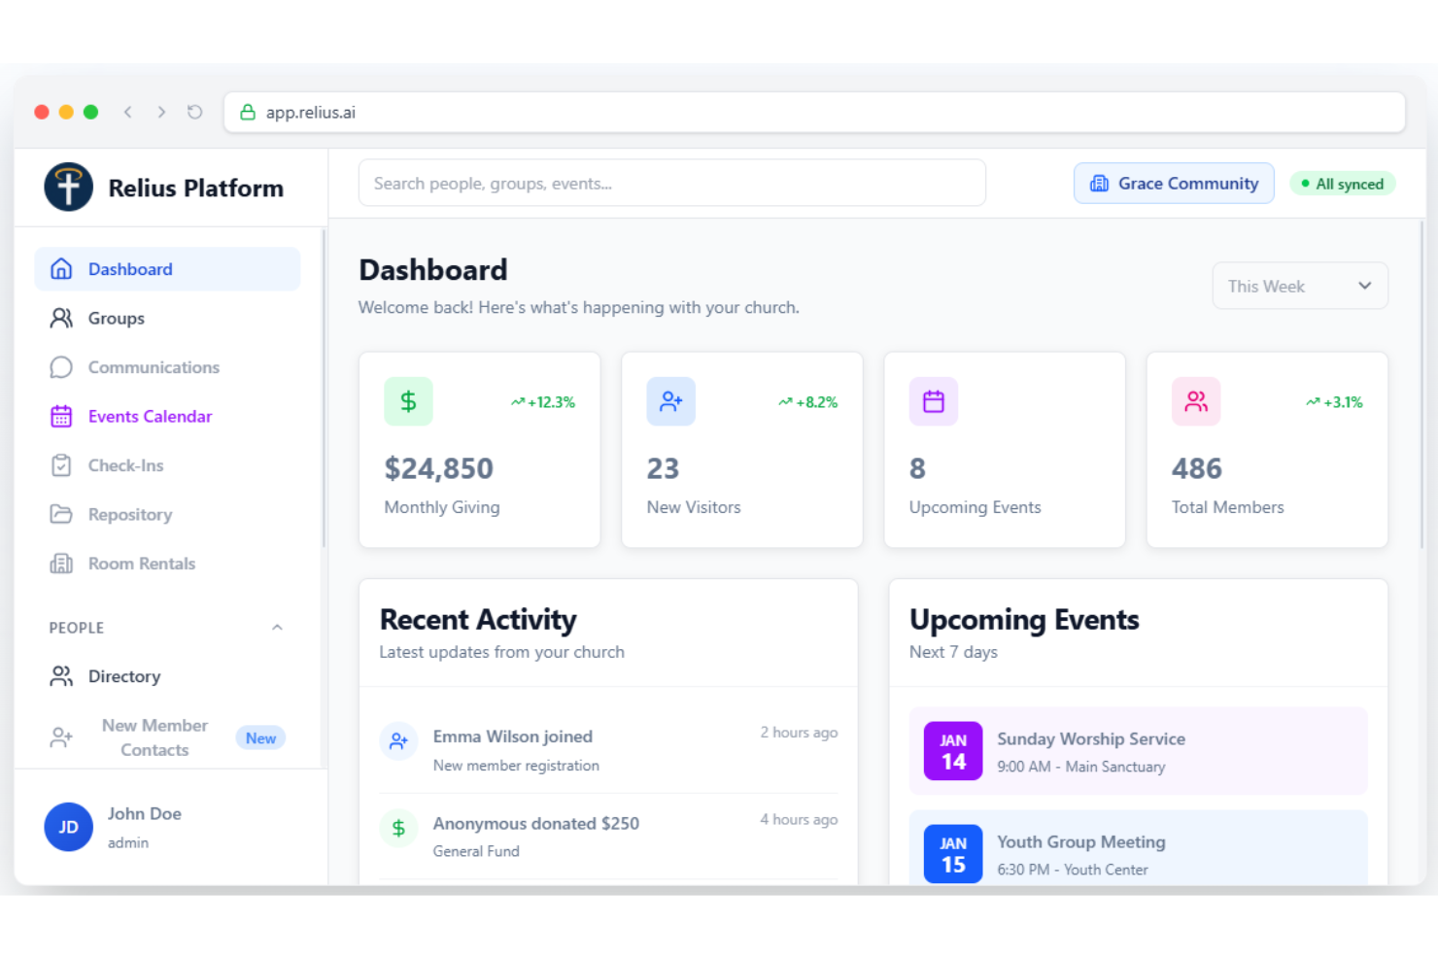The height and width of the screenshot is (959, 1438).
Task: Open the Directory page
Action: click(123, 676)
